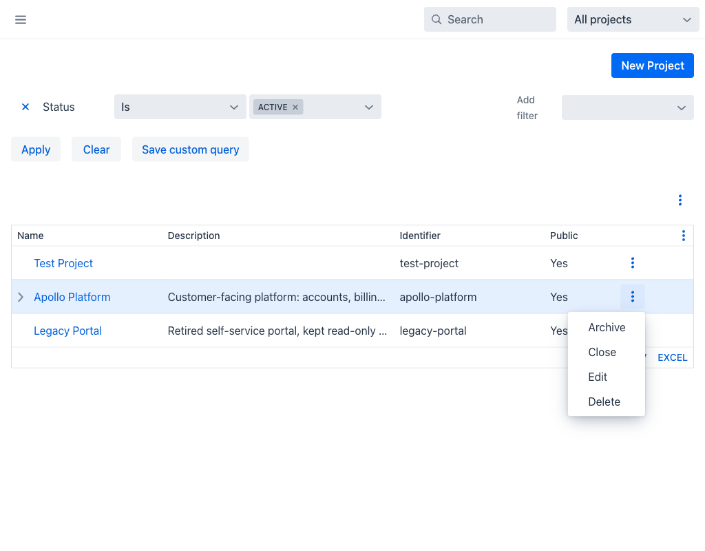Screen dimensions: 705x551
Task: Click the legacy-portal identifier cell
Action: point(433,331)
